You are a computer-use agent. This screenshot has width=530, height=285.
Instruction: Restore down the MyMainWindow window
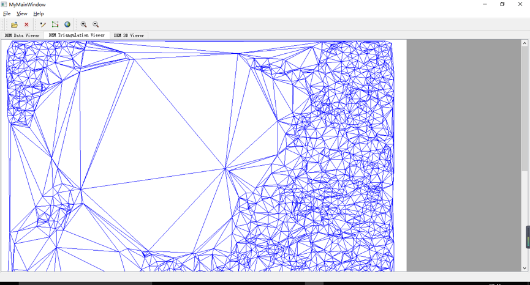(x=502, y=4)
